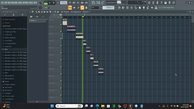Open the plugin picker plug icon
The image size is (194, 109).
click(x=144, y=8)
